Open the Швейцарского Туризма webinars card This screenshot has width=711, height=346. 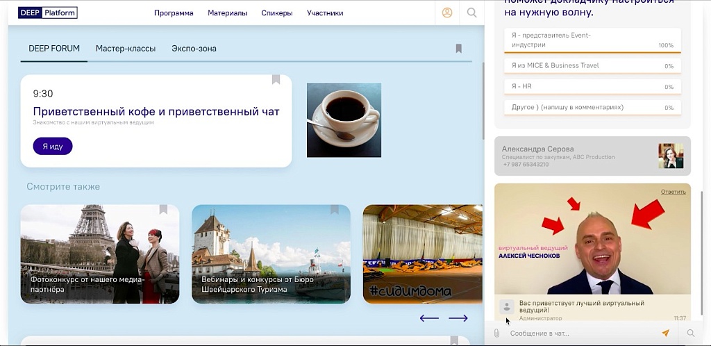271,254
